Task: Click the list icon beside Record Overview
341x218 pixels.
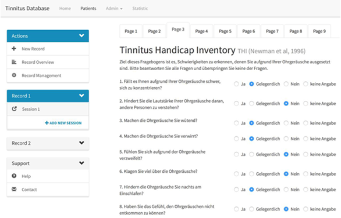Action: (14, 62)
